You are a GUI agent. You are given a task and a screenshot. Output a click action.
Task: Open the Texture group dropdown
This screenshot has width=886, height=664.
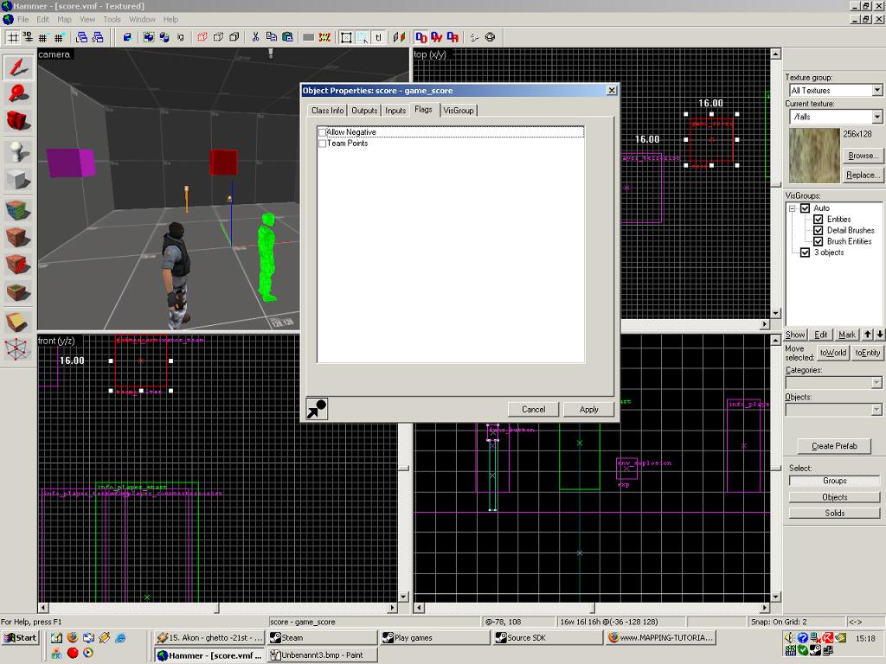(877, 90)
